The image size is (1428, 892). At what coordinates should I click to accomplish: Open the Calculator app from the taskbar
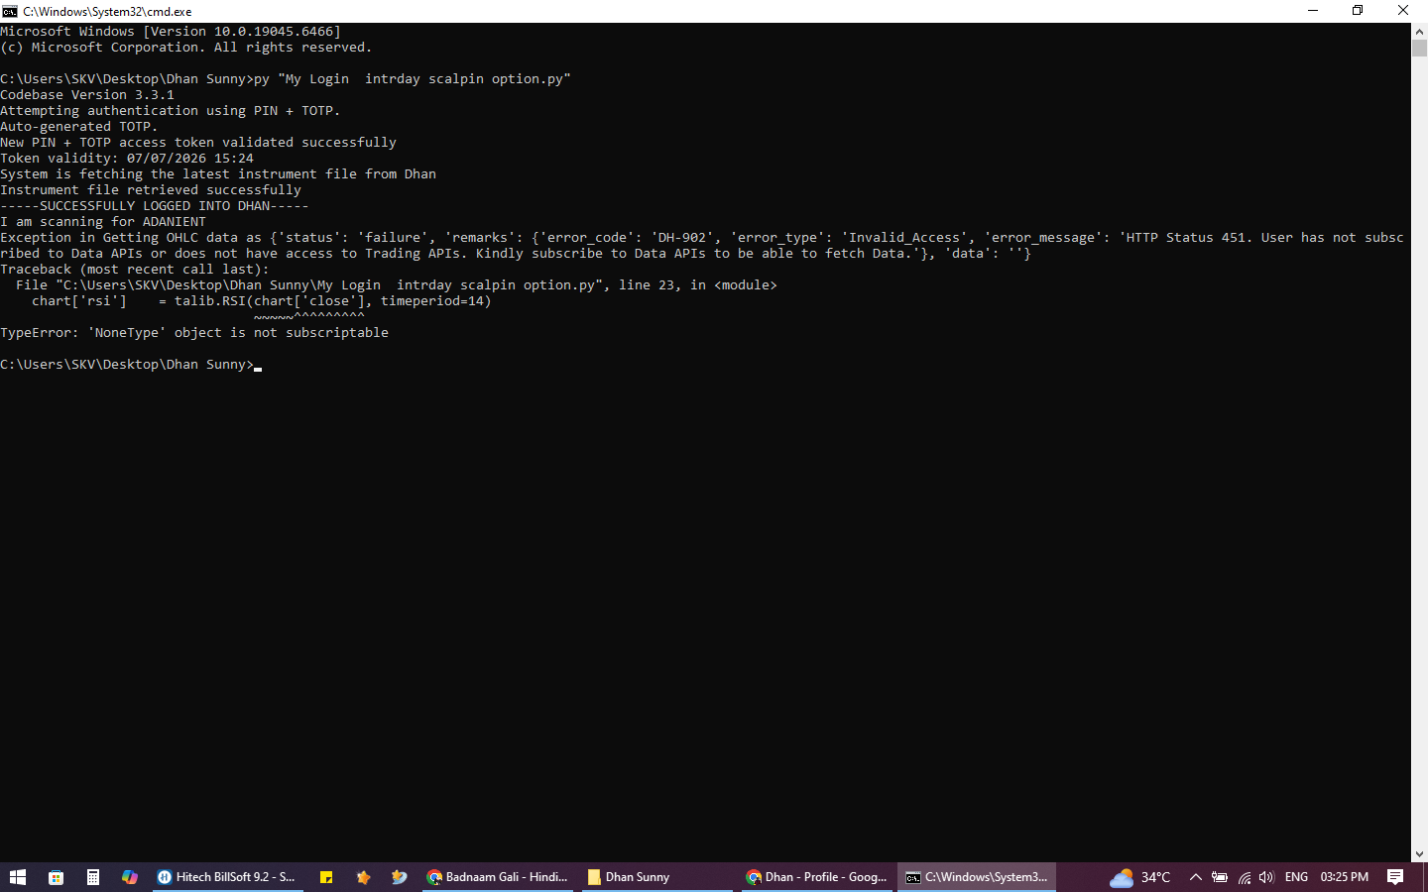[92, 877]
